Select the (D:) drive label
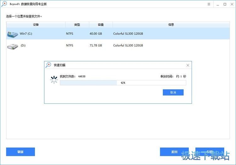Screen dimensions: 236x165 point(23,45)
